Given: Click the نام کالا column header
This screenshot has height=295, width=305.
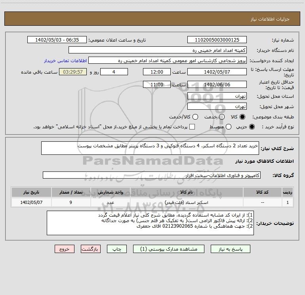Looking at the screenshot, I should [x=187, y=192].
